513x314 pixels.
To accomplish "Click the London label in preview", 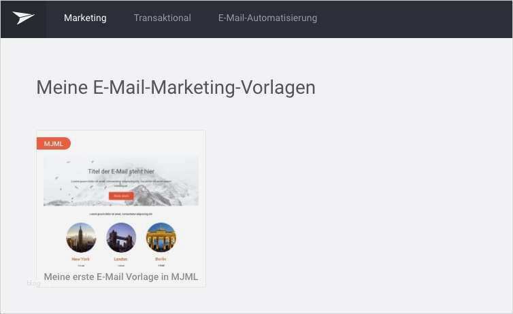I will (120, 259).
